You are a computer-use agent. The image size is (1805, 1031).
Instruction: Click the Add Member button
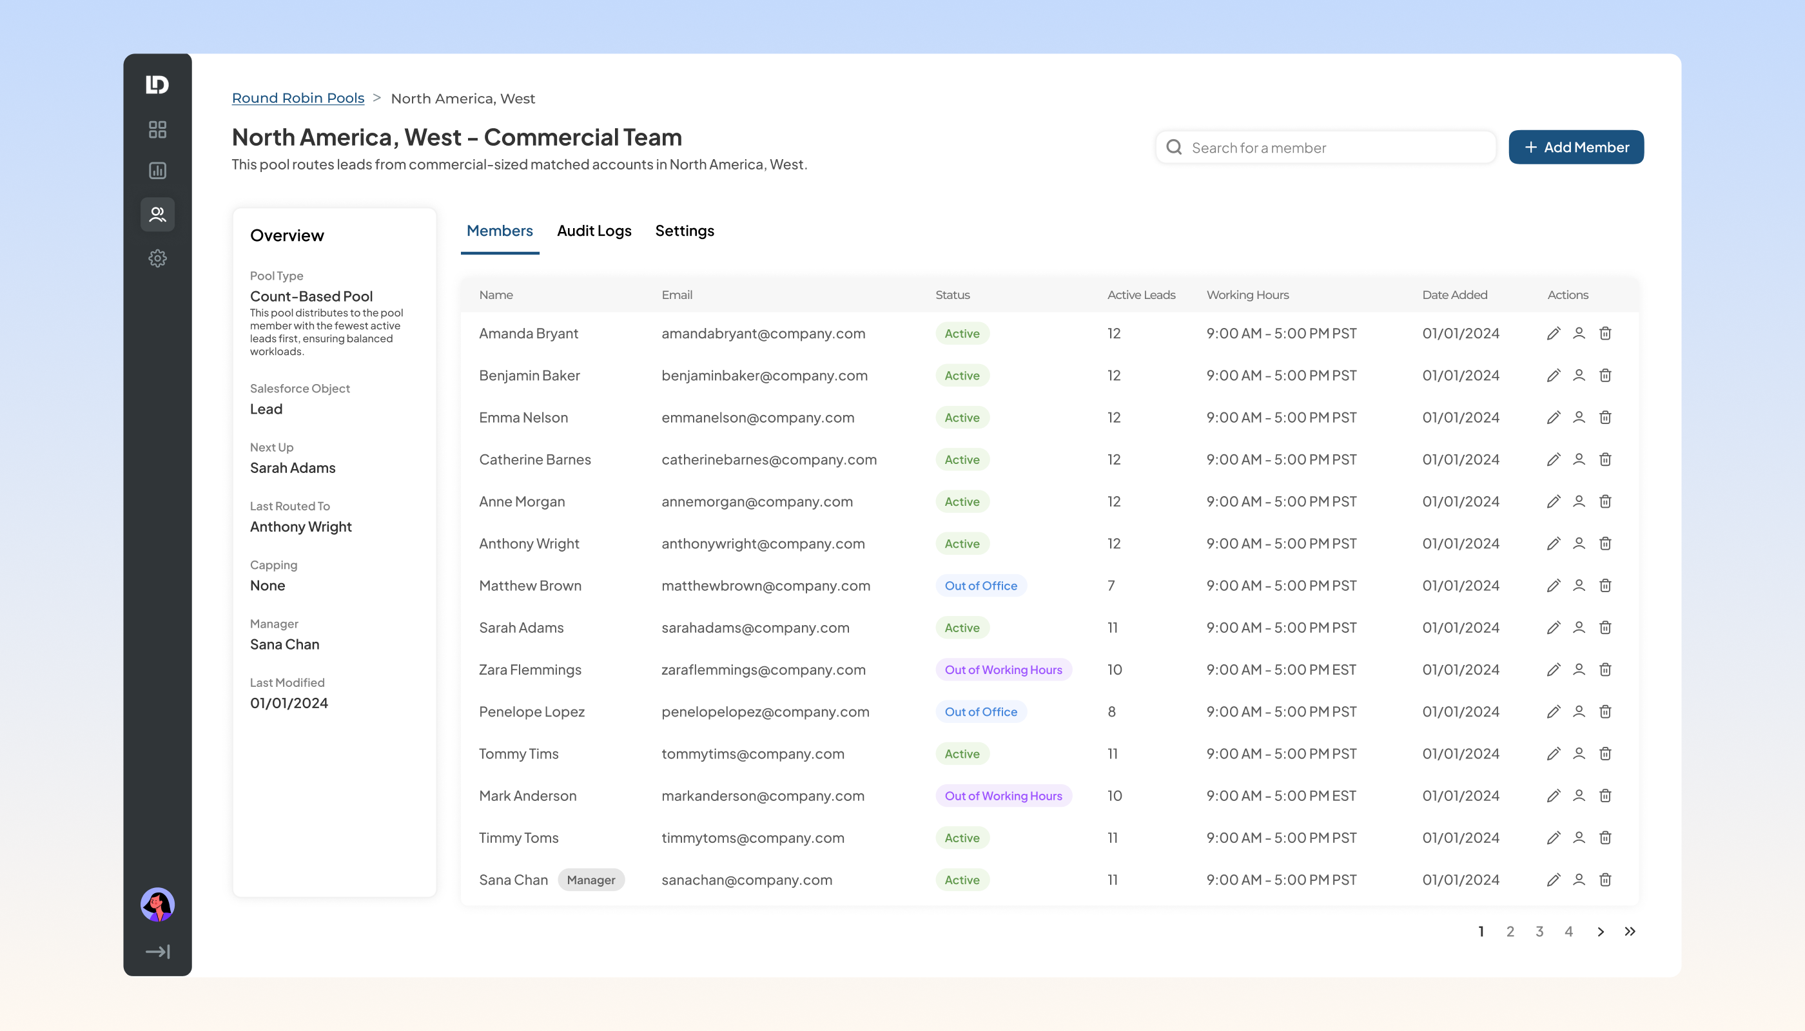click(x=1576, y=148)
